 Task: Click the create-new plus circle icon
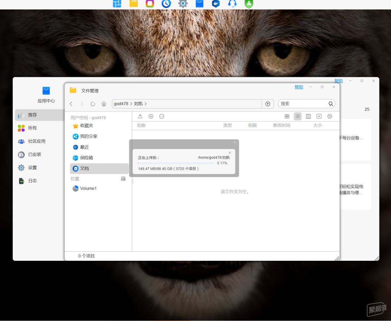(151, 116)
